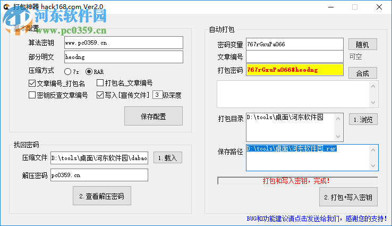This screenshot has width=392, height=226.
Task: Click the 压缩方式 label
Action: (41, 71)
